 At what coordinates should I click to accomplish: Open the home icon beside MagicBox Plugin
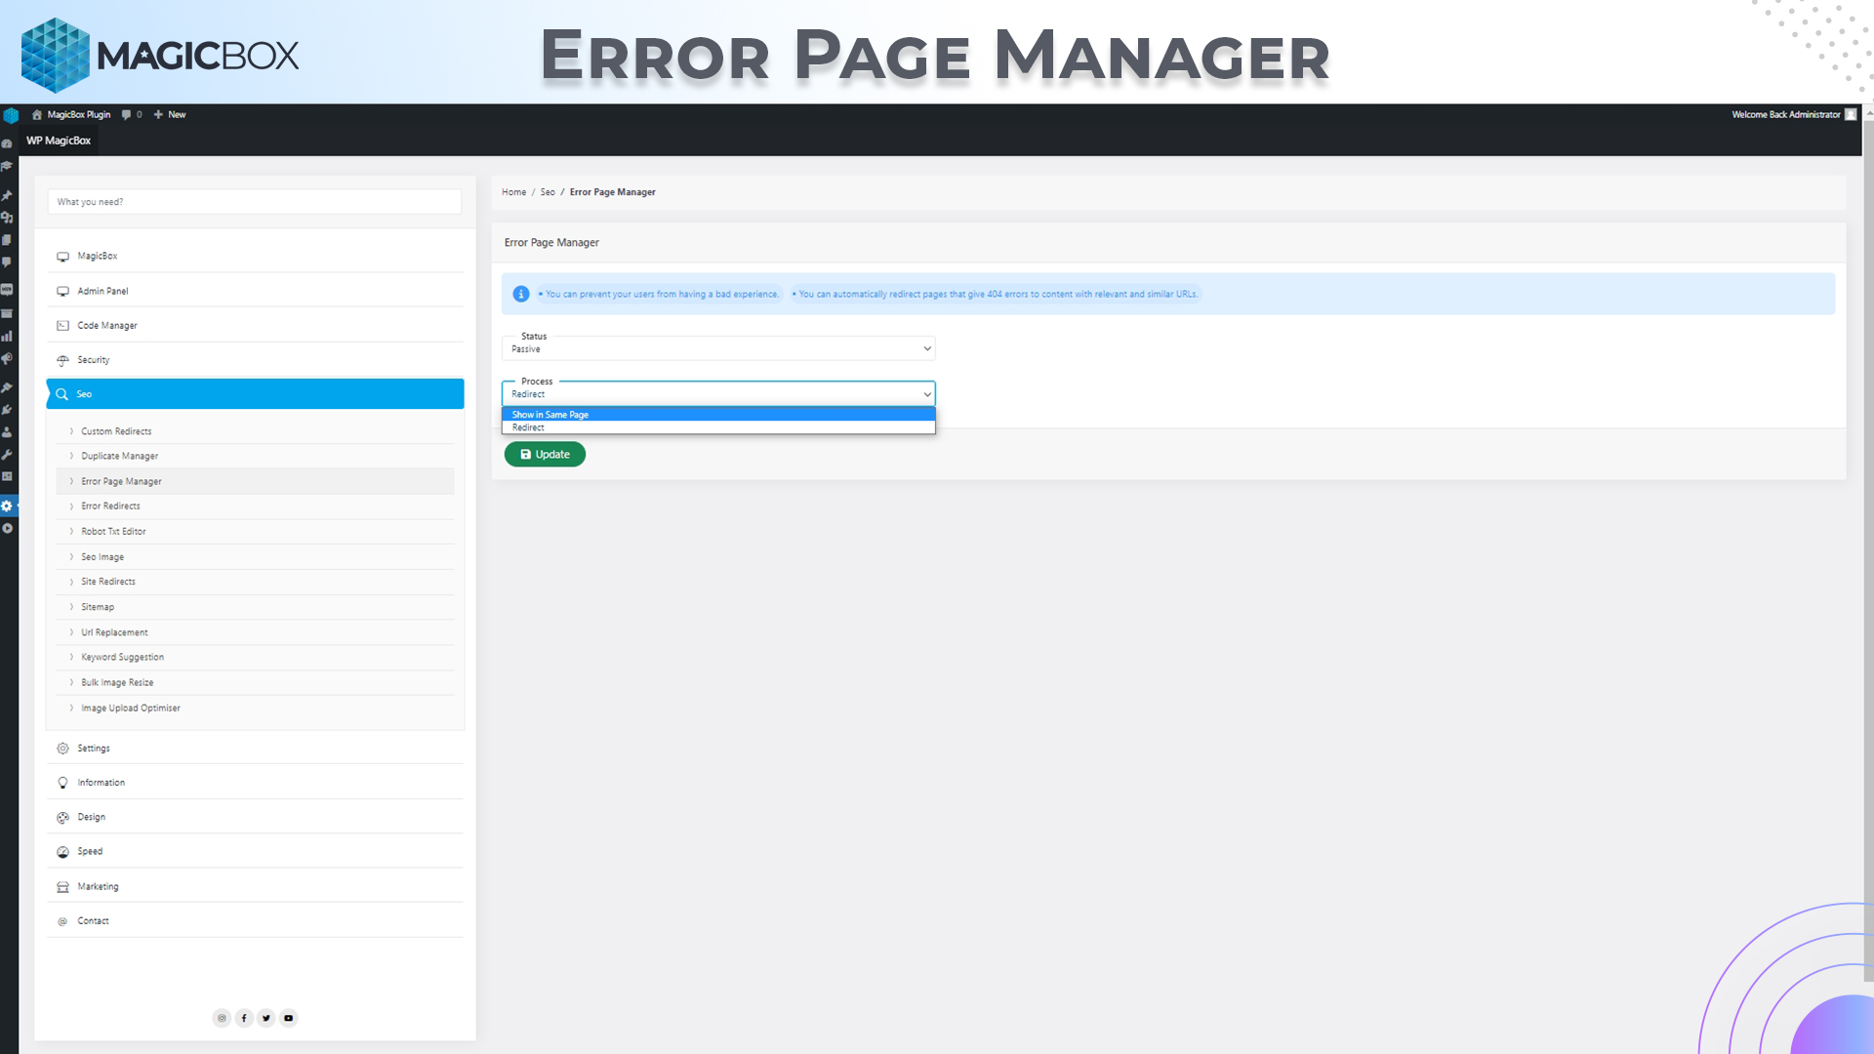pos(37,114)
